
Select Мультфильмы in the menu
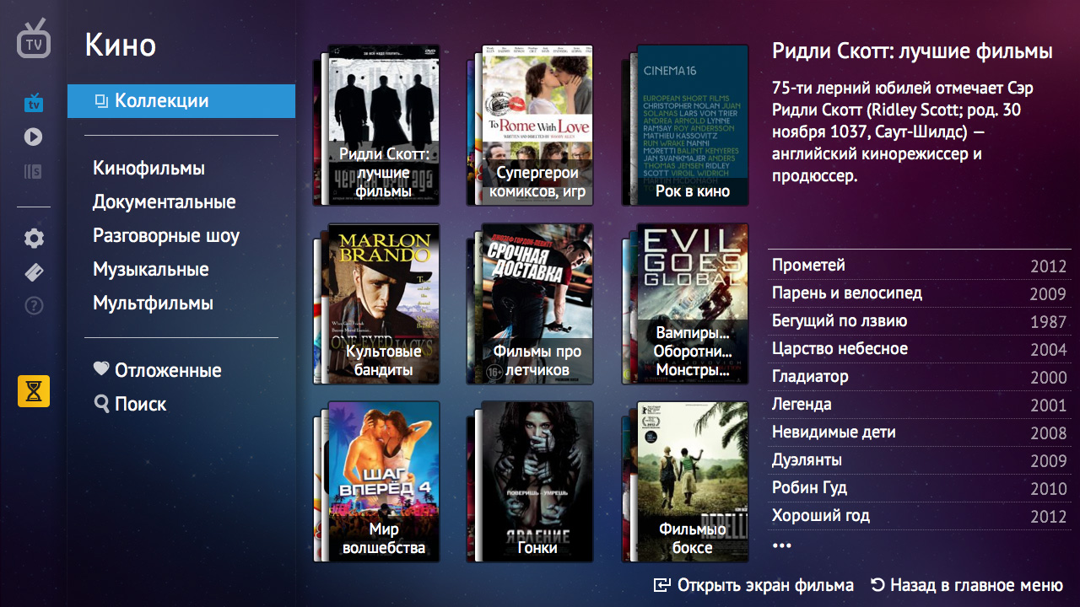[153, 303]
